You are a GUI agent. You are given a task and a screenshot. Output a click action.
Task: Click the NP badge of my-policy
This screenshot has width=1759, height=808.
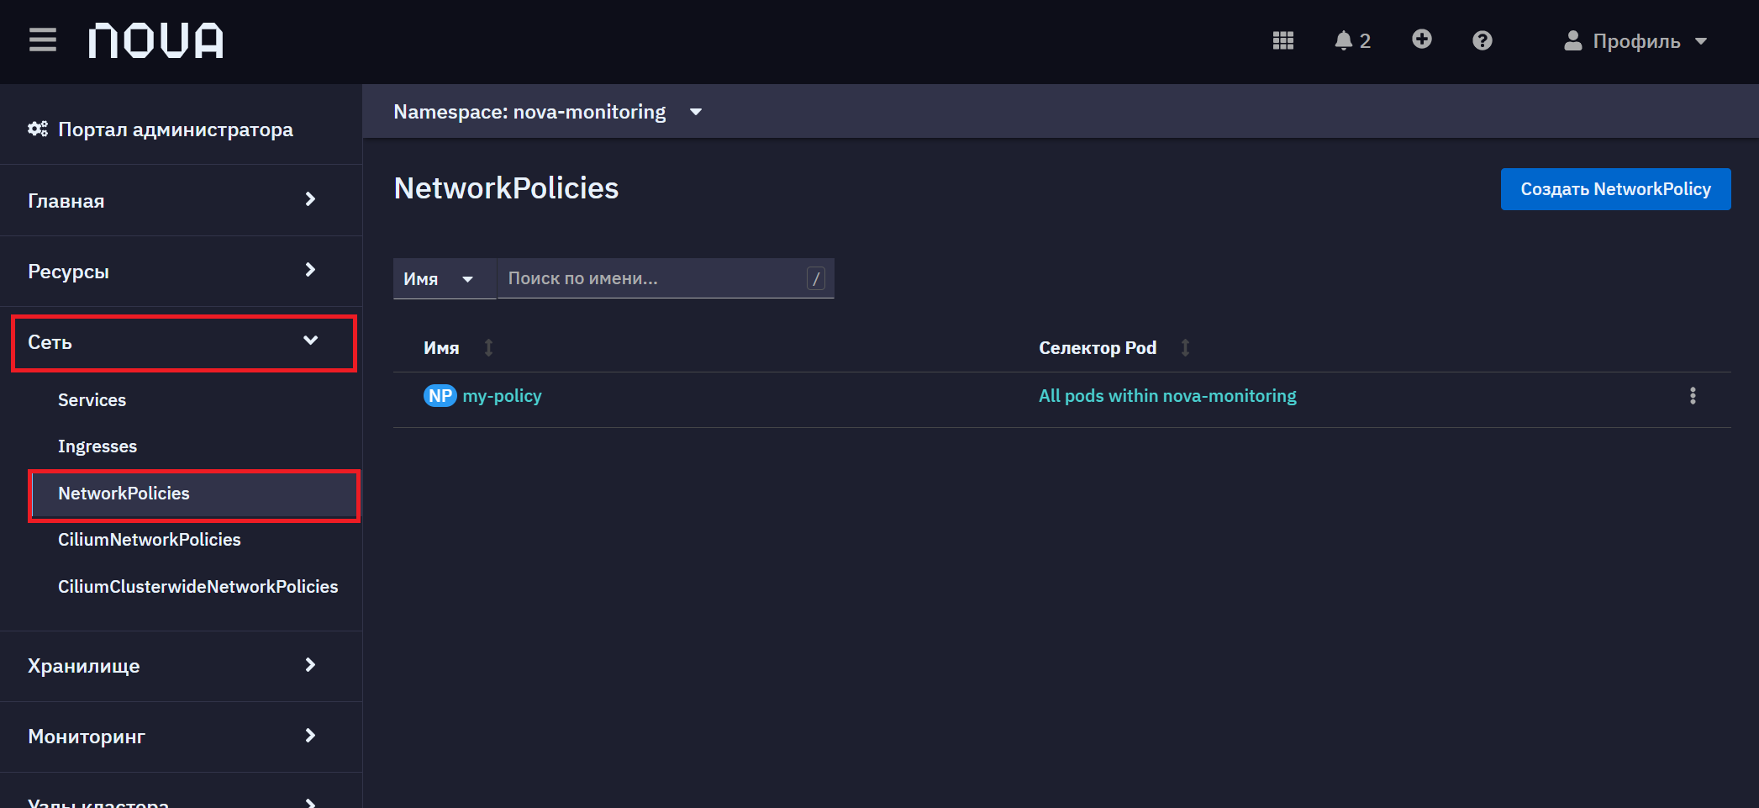(x=440, y=396)
